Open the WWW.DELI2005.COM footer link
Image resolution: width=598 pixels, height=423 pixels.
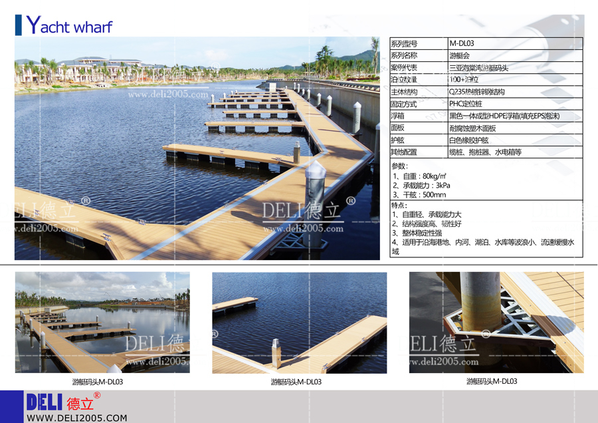click(x=76, y=418)
